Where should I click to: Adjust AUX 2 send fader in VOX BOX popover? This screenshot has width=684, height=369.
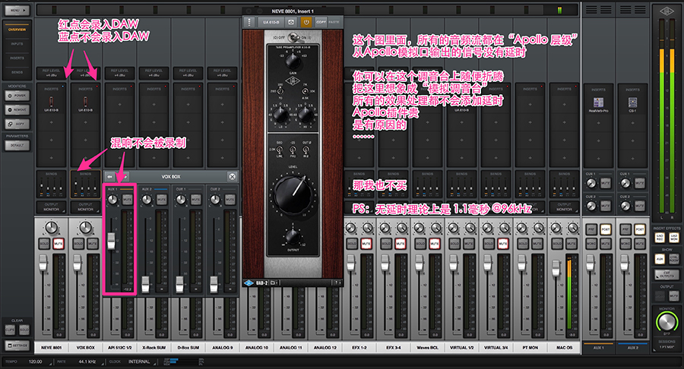[145, 284]
